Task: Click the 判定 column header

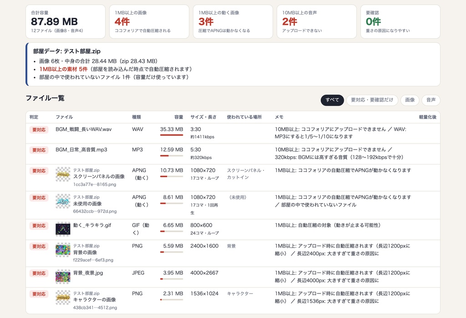Action: click(34, 117)
